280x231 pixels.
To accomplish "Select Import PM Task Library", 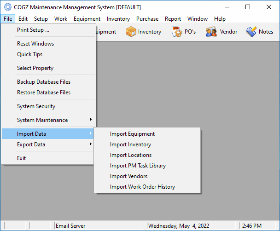I will [147, 166].
